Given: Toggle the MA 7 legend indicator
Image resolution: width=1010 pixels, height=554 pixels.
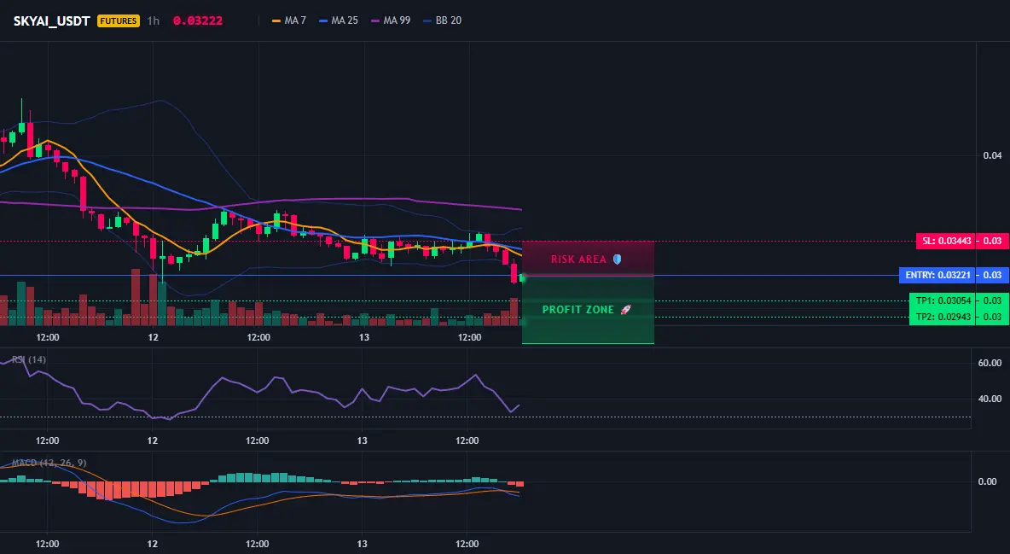Looking at the screenshot, I should click(289, 20).
